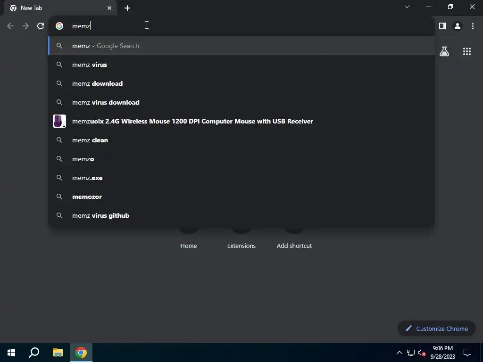Image resolution: width=483 pixels, height=362 pixels.
Task: Select the 'memz - Google Search' suggestion
Action: (241, 46)
